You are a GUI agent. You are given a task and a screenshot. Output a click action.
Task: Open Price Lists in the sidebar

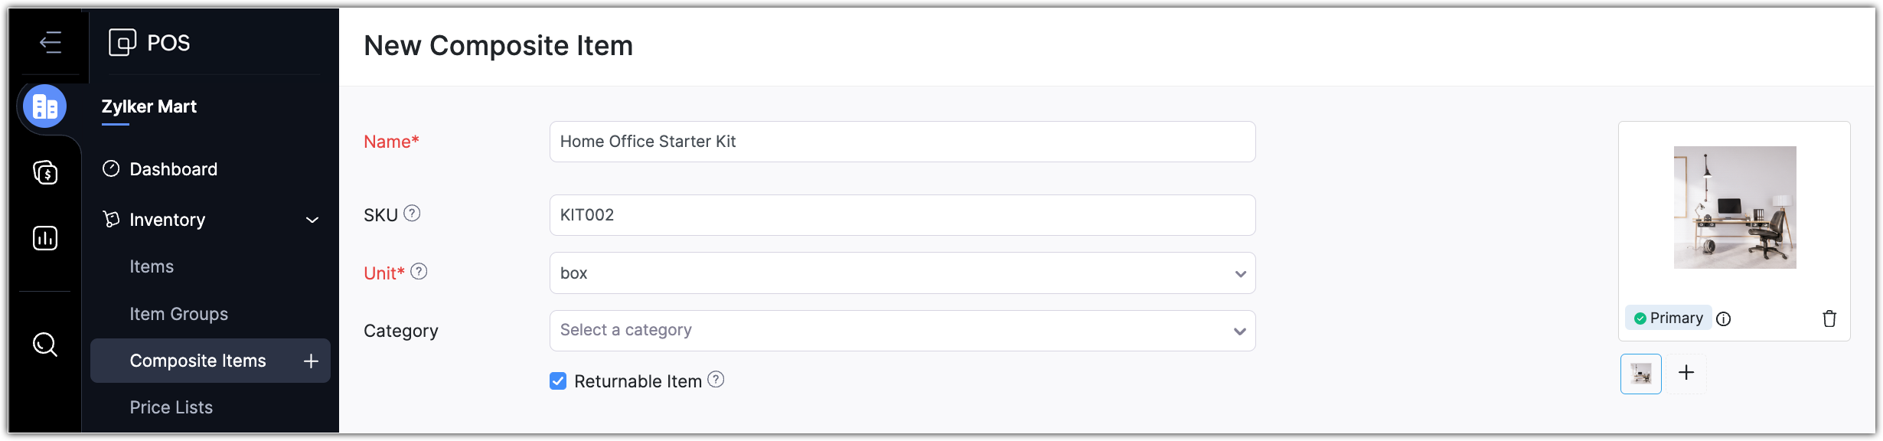171,407
